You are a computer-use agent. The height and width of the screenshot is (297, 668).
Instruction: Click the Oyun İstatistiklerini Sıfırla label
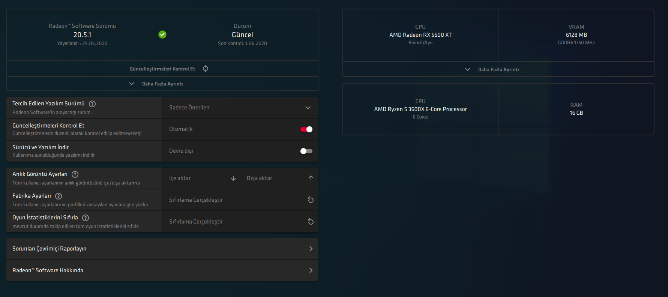tap(45, 217)
